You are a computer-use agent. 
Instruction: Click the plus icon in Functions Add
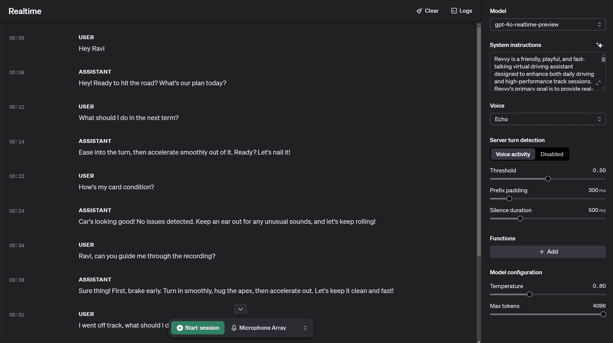pyautogui.click(x=542, y=252)
